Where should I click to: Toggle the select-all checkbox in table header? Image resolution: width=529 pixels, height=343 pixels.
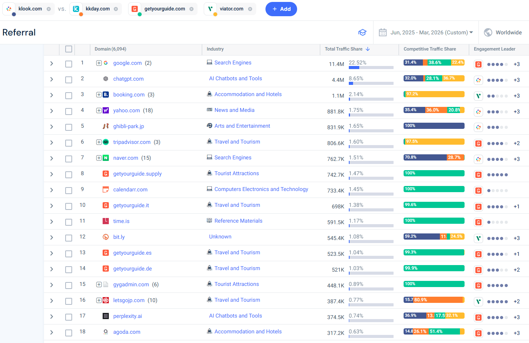coord(69,49)
